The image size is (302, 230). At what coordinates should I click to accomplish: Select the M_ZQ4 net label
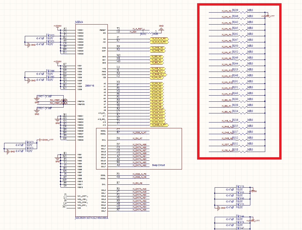point(133,32)
